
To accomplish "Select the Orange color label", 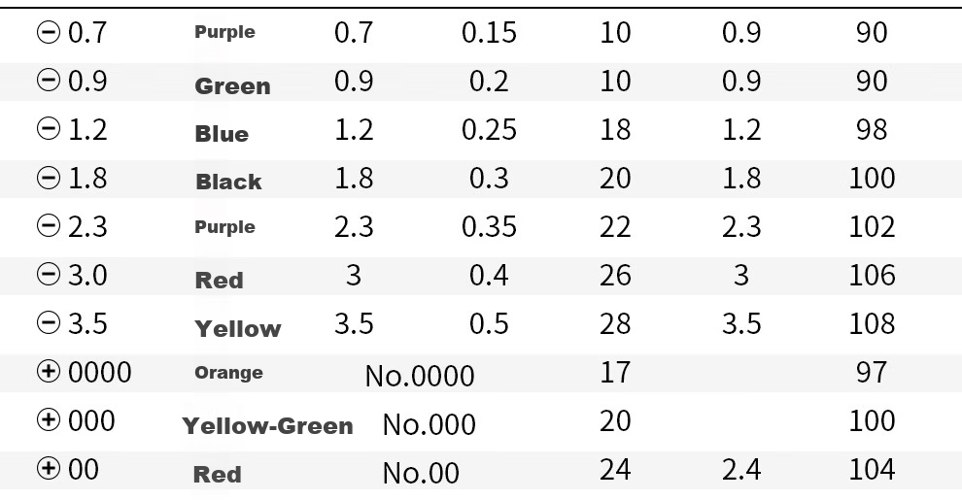I will [x=229, y=373].
